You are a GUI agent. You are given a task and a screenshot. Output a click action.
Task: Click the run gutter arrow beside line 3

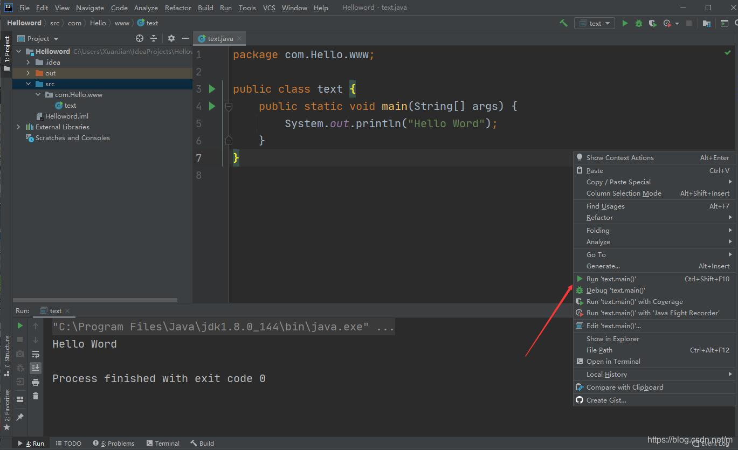pos(212,89)
